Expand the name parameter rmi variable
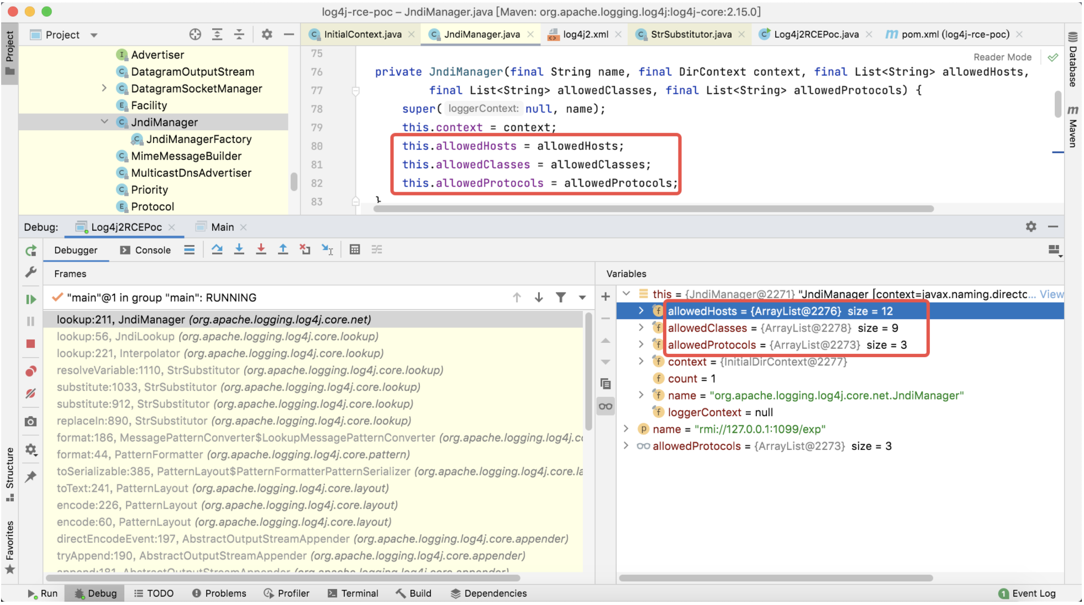Image resolution: width=1084 pixels, height=605 pixels. pyautogui.click(x=626, y=429)
